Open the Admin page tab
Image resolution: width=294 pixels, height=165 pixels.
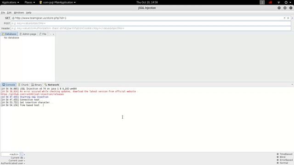[28, 34]
